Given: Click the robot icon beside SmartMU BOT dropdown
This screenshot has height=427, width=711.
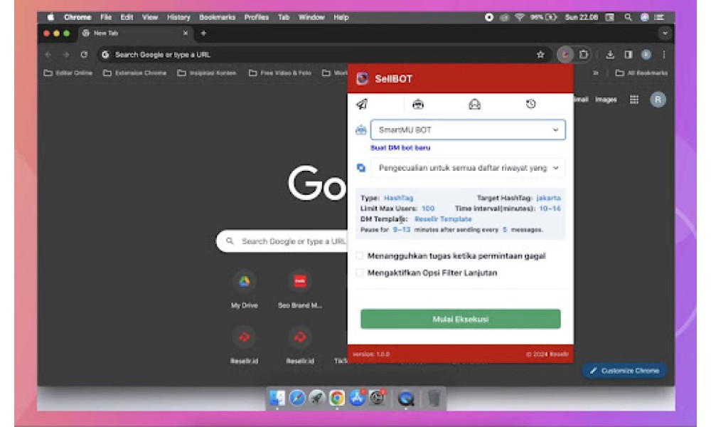Looking at the screenshot, I should [x=361, y=130].
